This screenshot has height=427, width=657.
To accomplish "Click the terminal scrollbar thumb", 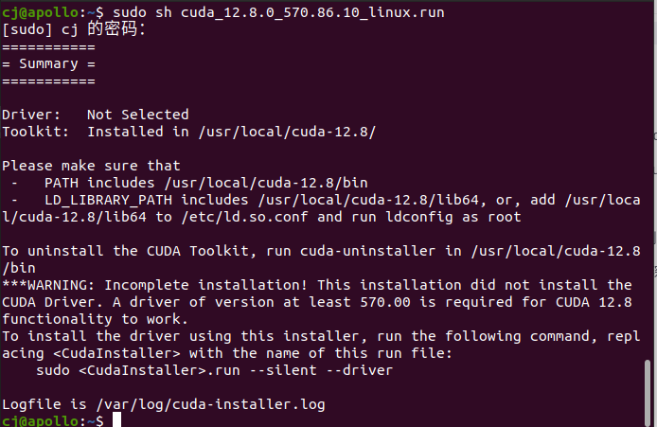I will (x=648, y=393).
